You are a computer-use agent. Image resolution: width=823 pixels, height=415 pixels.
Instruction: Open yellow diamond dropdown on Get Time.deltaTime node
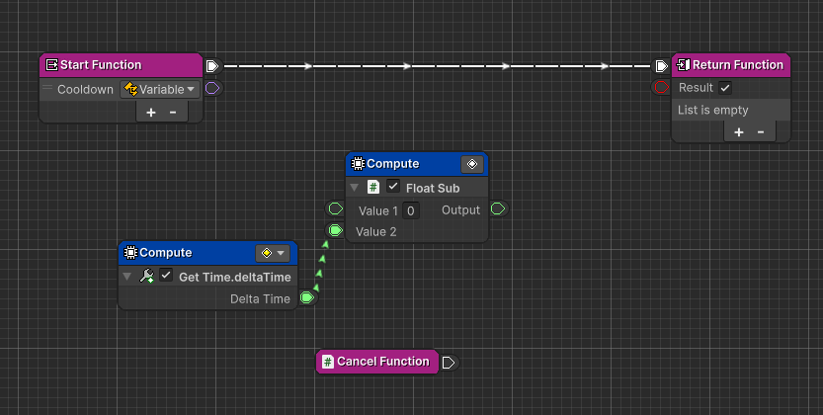(273, 253)
